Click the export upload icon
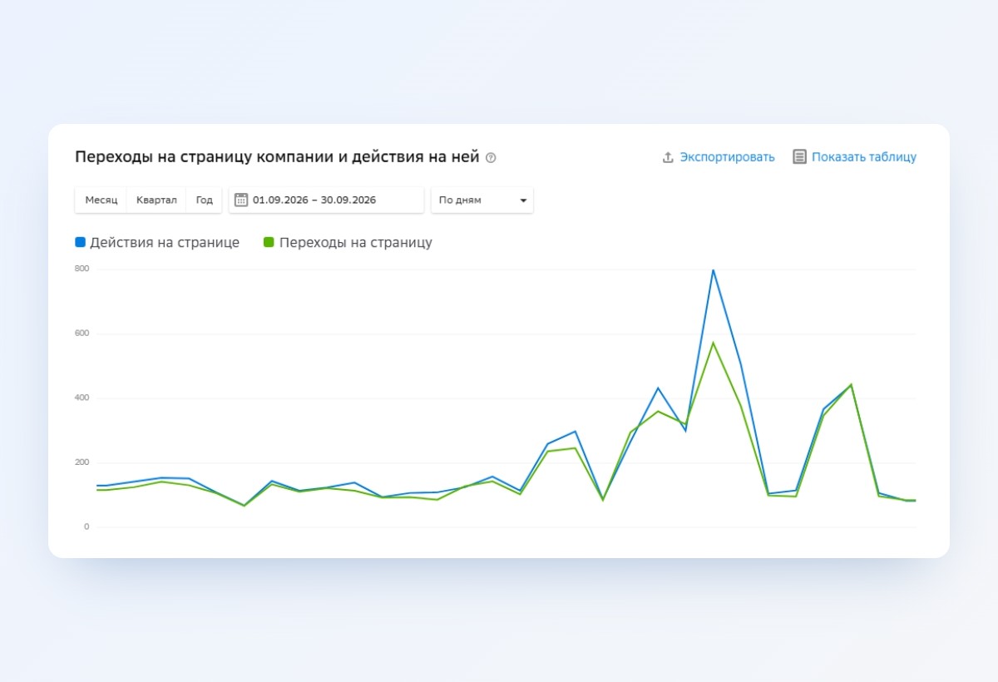 (668, 157)
